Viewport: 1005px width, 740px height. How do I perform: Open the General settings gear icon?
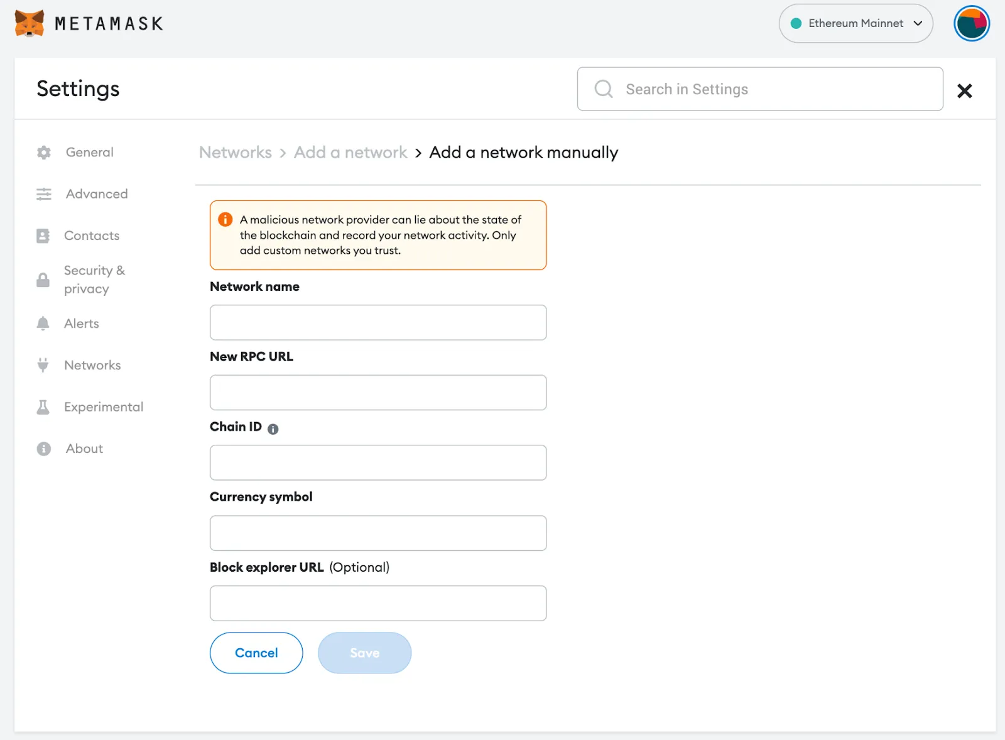click(x=43, y=152)
